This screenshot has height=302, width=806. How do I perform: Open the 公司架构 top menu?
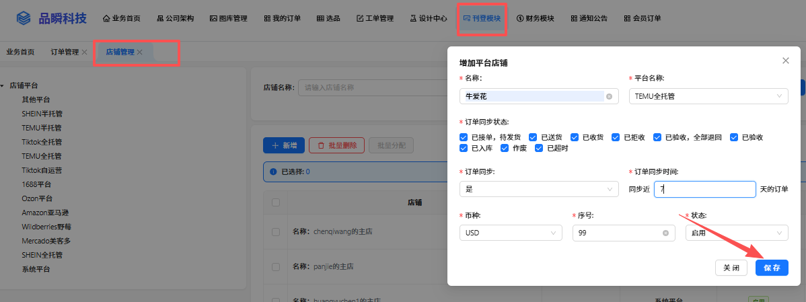[x=176, y=18]
